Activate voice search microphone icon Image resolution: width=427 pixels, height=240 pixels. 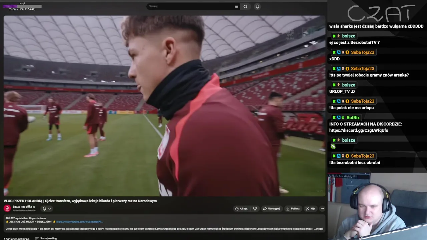coord(257,7)
